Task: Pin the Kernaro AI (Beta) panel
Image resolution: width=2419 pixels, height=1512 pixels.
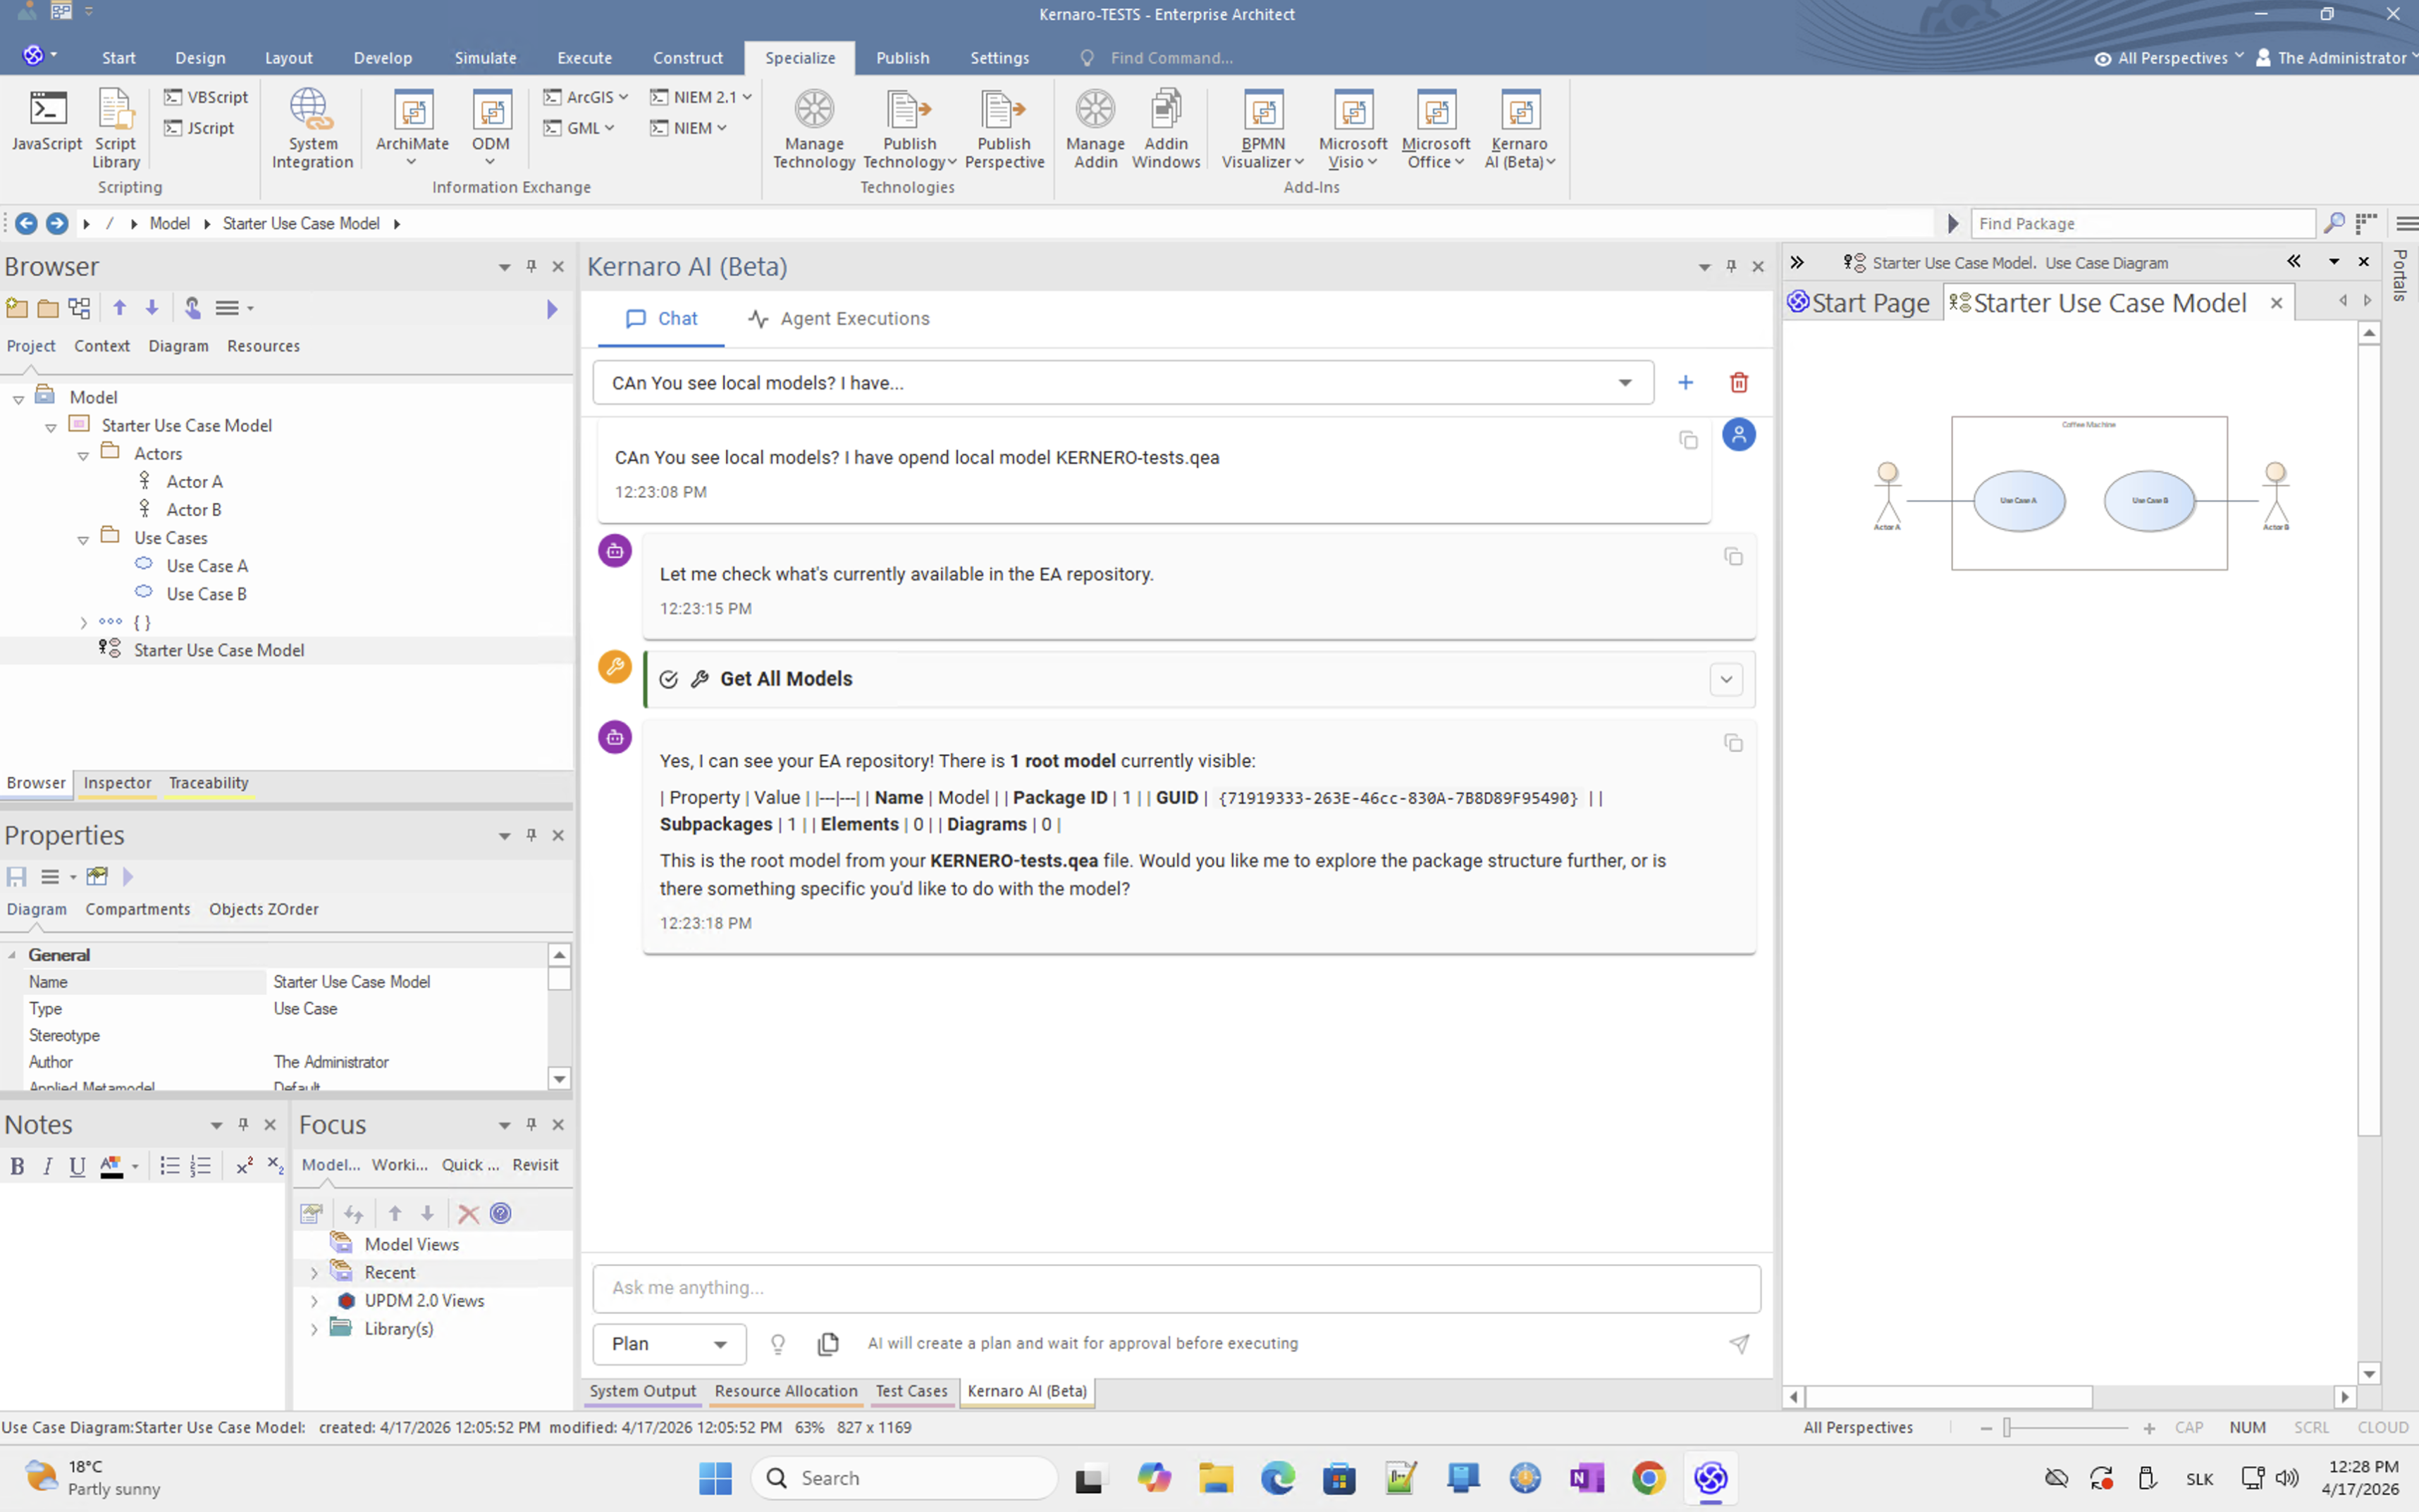Action: point(1730,266)
